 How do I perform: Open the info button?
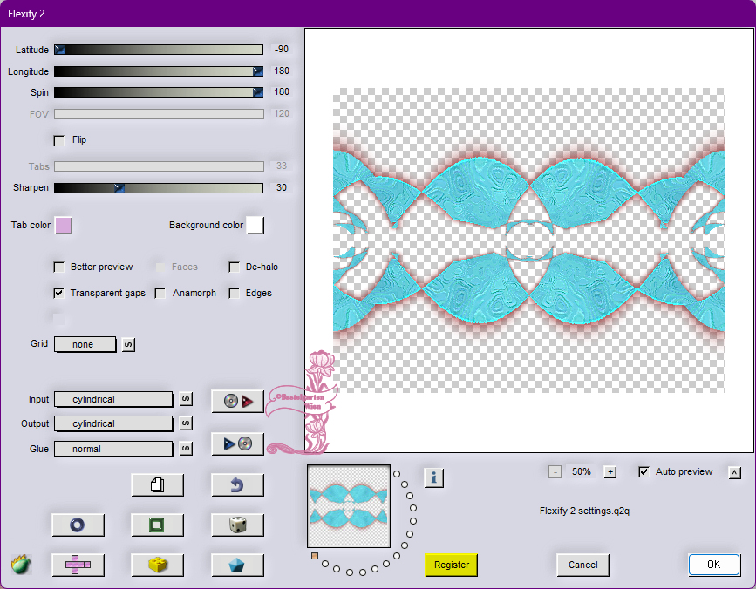pyautogui.click(x=434, y=477)
